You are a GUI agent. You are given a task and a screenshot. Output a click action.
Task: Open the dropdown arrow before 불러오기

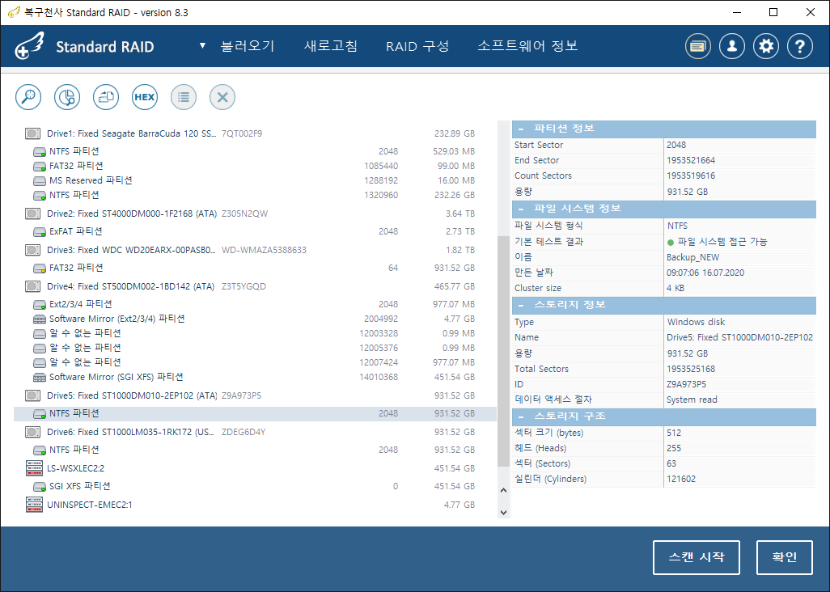coord(202,46)
